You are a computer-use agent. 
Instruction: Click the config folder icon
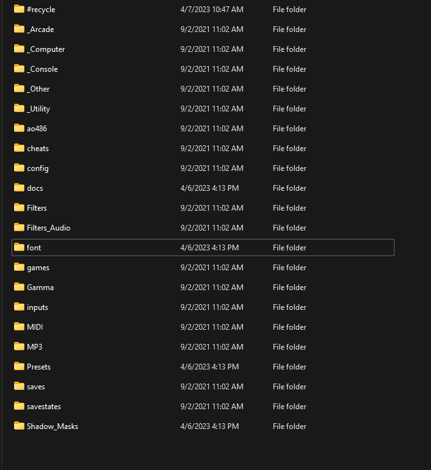pyautogui.click(x=19, y=168)
